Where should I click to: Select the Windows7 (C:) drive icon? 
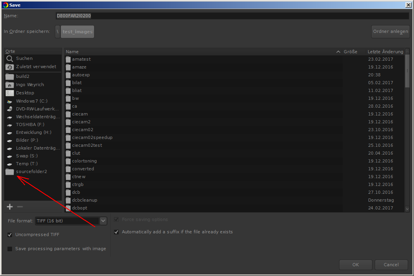[x=9, y=101]
